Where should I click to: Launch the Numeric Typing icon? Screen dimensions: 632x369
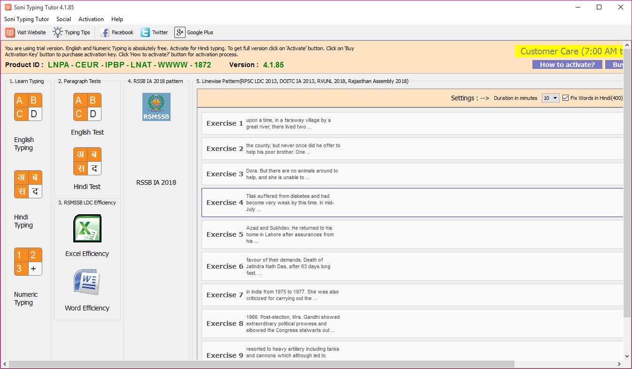(x=28, y=262)
